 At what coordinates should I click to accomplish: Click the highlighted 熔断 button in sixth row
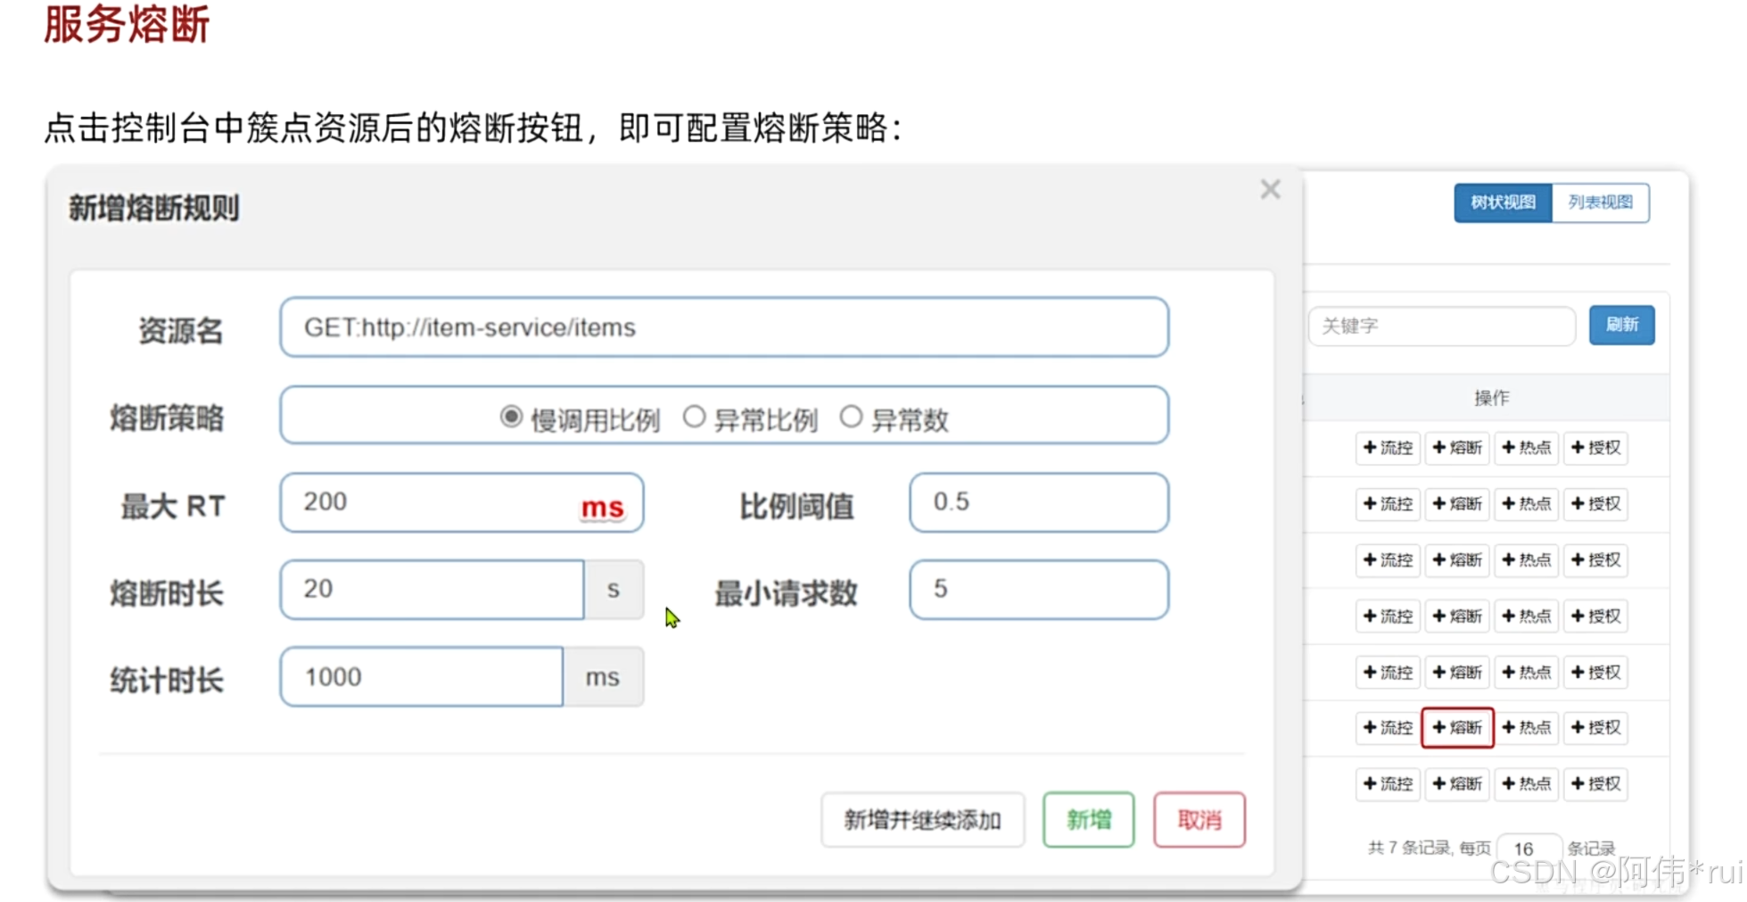click(1458, 728)
